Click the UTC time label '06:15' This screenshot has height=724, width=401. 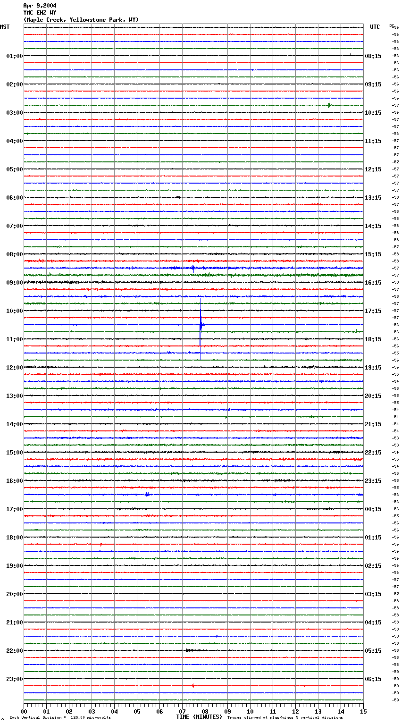pyautogui.click(x=373, y=679)
